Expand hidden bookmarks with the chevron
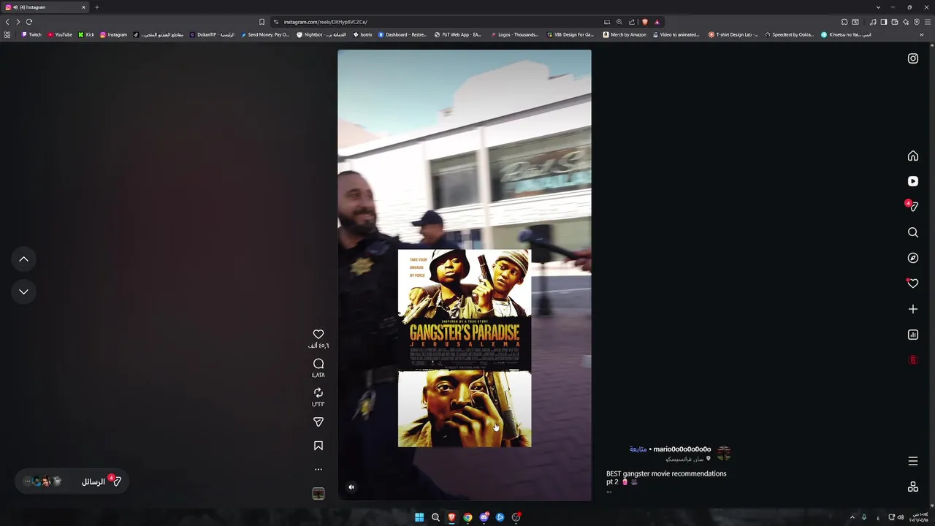This screenshot has height=526, width=935. click(921, 34)
